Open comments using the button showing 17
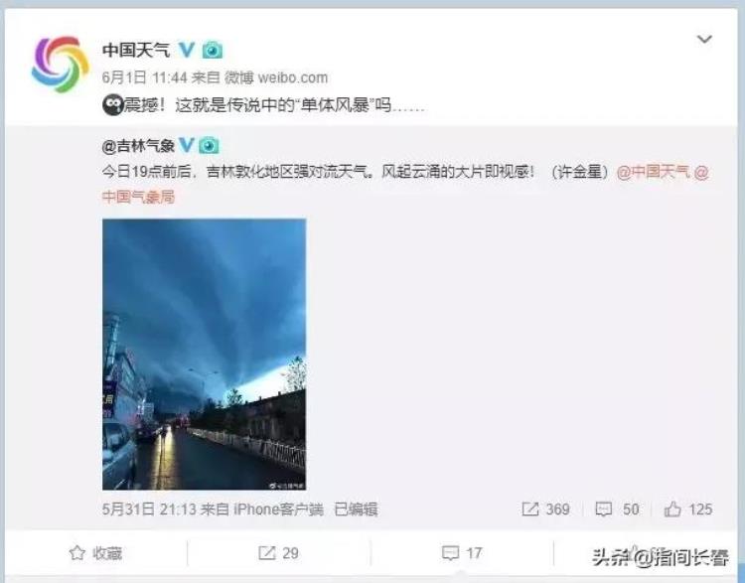 click(462, 553)
